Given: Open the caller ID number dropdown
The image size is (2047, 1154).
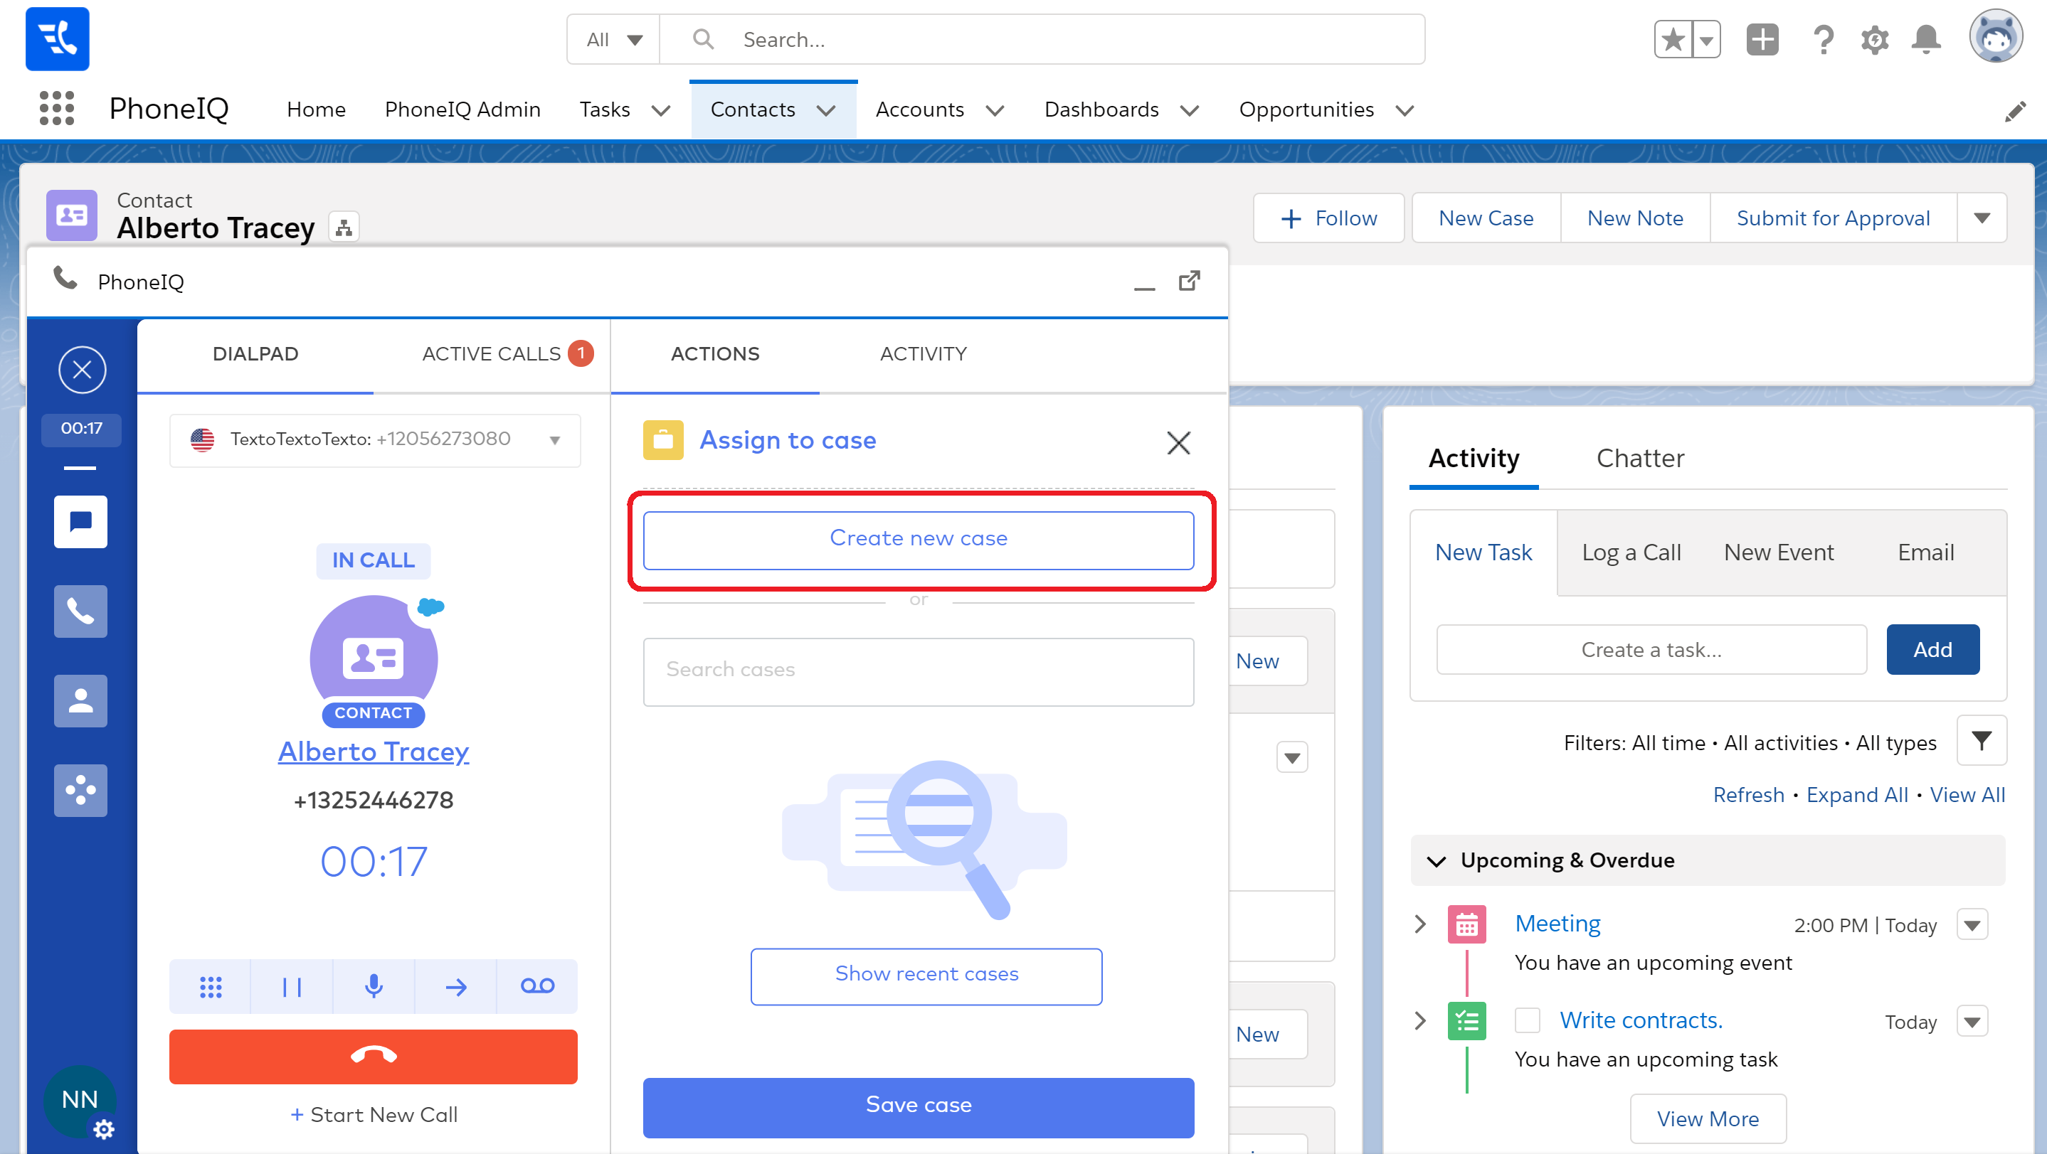Looking at the screenshot, I should (x=555, y=440).
